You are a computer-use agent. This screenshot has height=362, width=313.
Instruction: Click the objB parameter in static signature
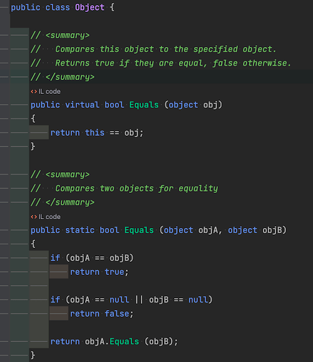272,230
